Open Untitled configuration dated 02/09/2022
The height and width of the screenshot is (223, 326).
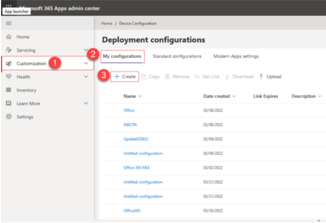[143, 153]
